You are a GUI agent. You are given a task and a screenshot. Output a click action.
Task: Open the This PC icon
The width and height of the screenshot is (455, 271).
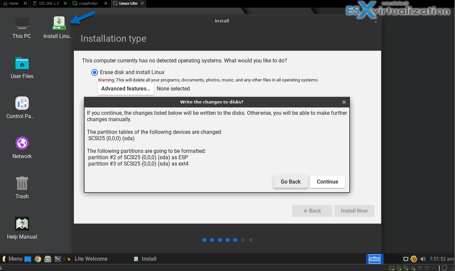tap(22, 23)
